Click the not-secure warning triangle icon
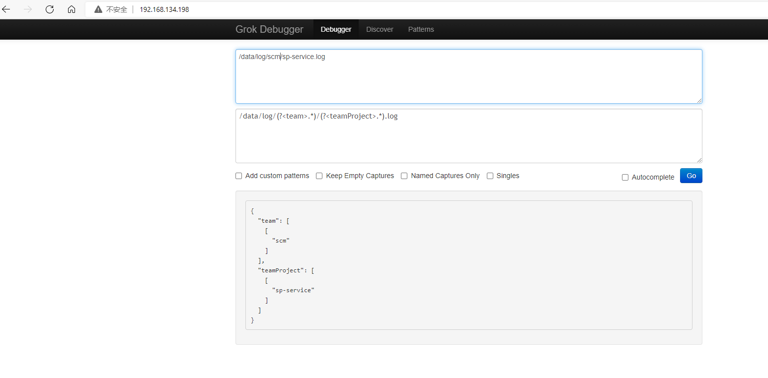 [98, 9]
